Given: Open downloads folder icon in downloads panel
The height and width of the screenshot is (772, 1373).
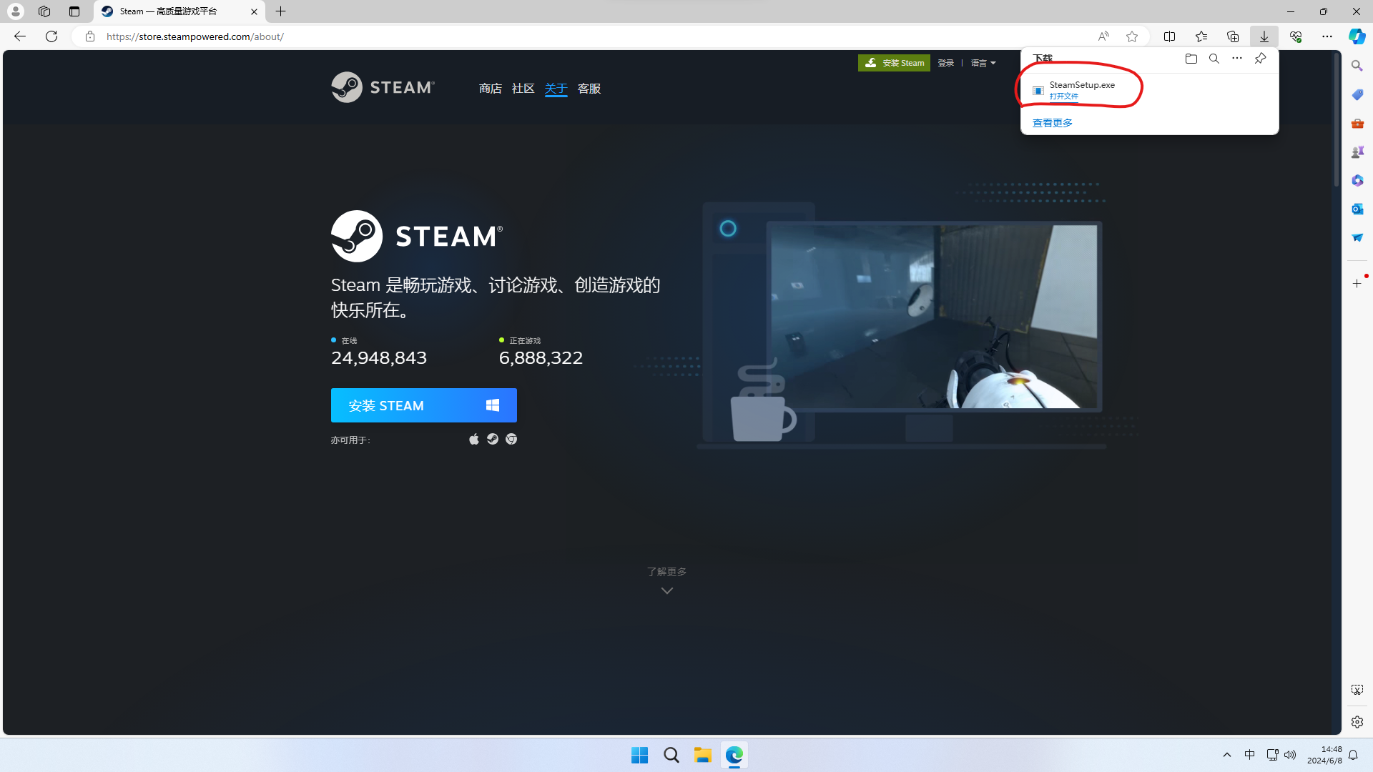Looking at the screenshot, I should coord(1191,59).
